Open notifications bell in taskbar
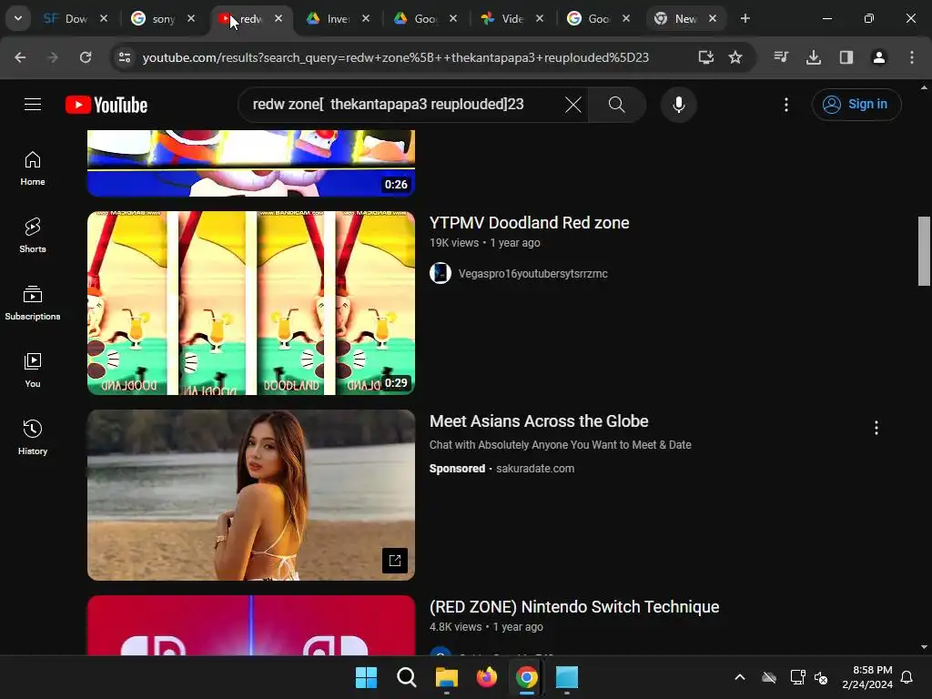Screen dimensions: 932x699 (907, 677)
